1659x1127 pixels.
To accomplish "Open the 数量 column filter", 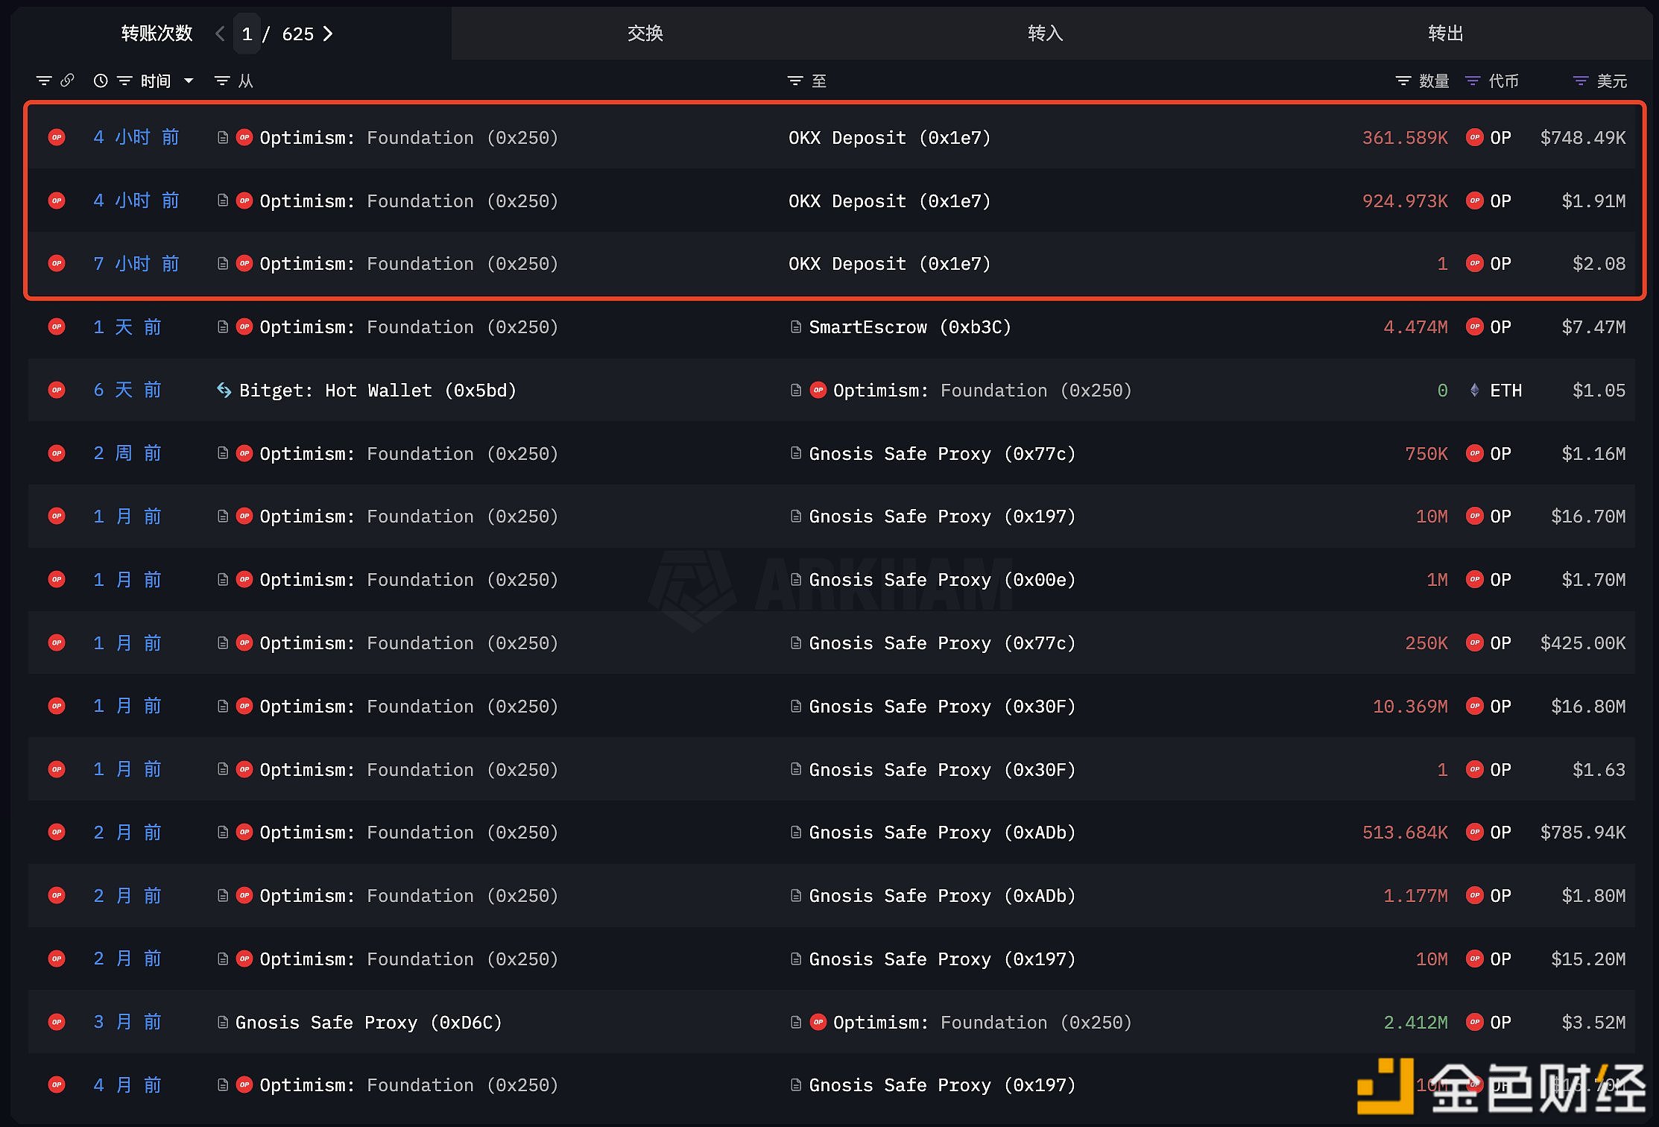I will pyautogui.click(x=1403, y=80).
